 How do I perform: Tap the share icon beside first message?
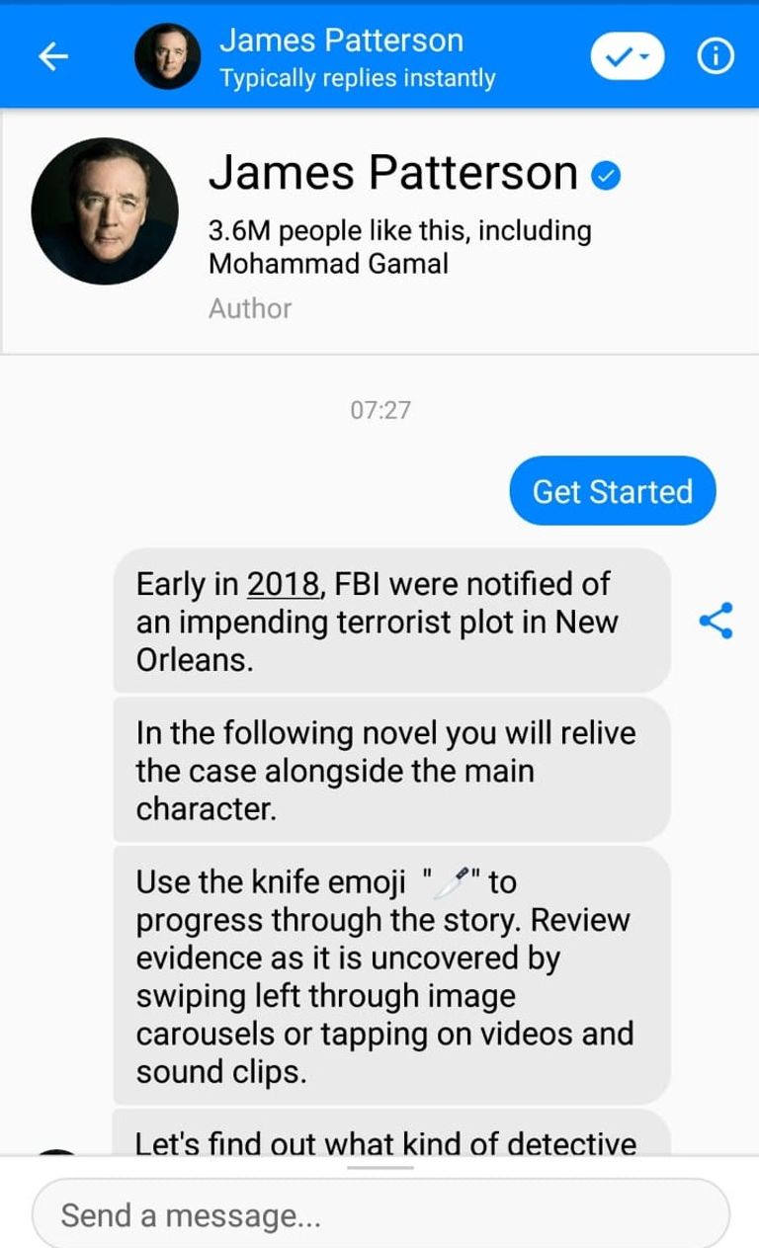click(716, 621)
